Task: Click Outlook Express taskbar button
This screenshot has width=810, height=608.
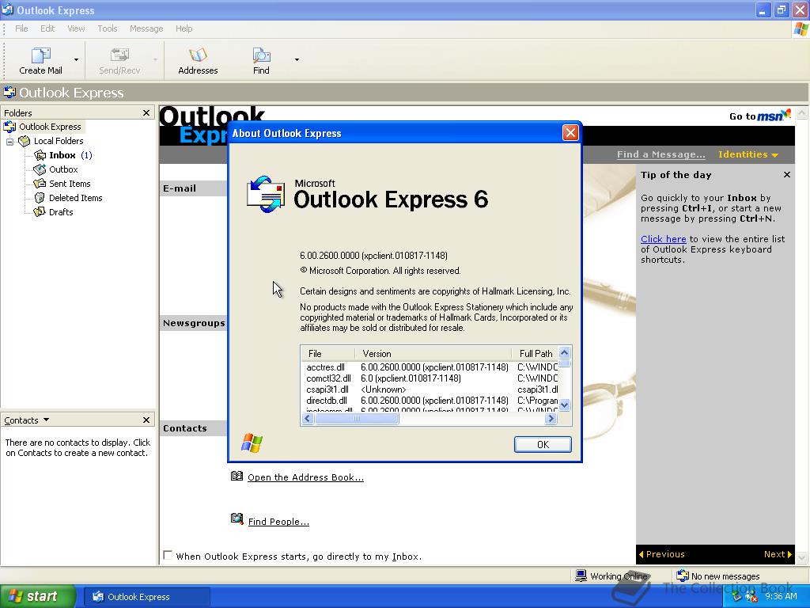Action: tap(146, 597)
